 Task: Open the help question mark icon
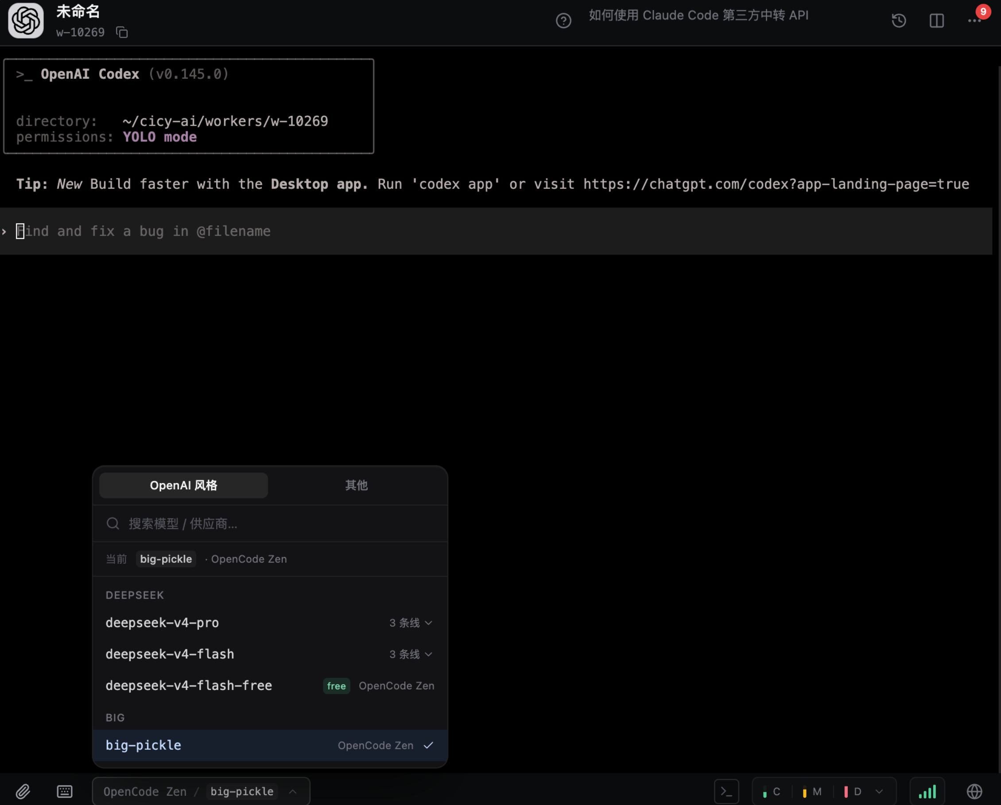(x=563, y=20)
